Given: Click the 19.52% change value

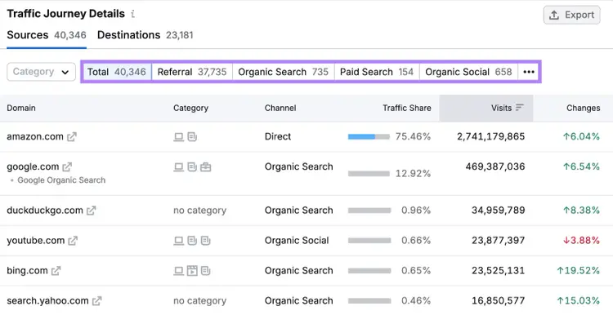Looking at the screenshot, I should click(578, 270).
